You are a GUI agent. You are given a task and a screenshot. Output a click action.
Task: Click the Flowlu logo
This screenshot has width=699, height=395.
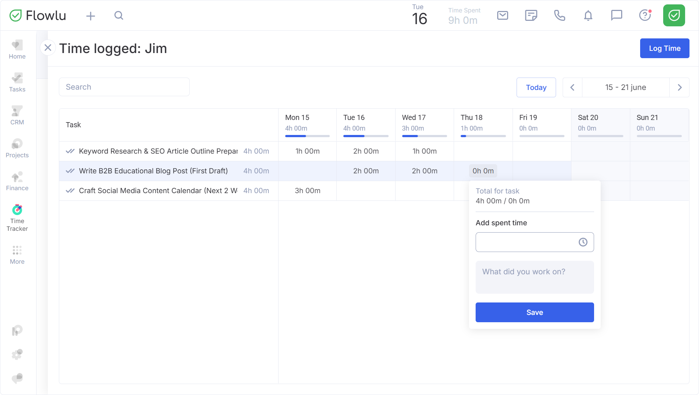tap(38, 15)
